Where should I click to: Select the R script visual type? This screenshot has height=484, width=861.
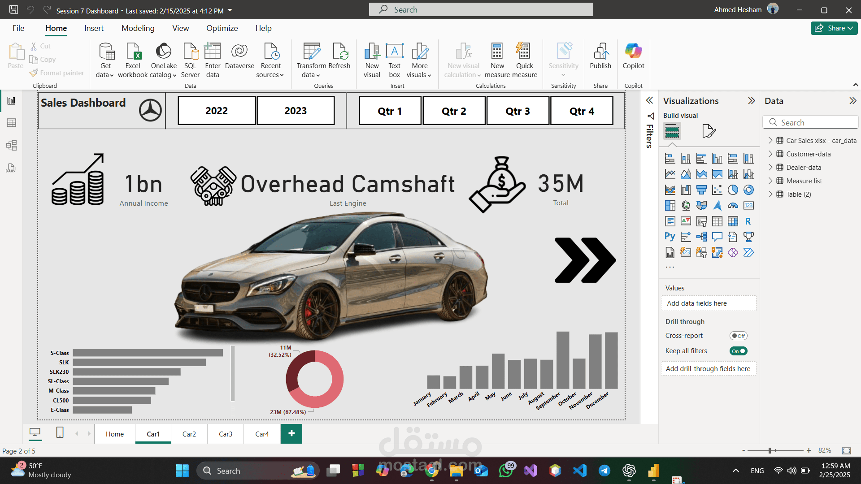pyautogui.click(x=748, y=221)
